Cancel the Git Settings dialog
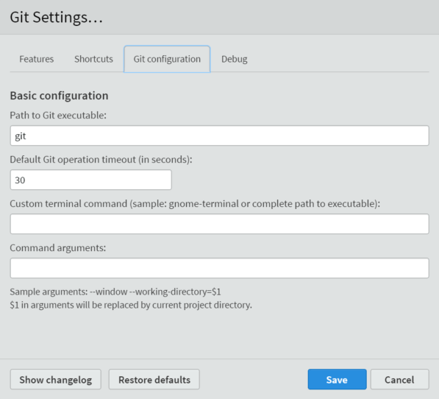The width and height of the screenshot is (439, 399). pyautogui.click(x=399, y=379)
